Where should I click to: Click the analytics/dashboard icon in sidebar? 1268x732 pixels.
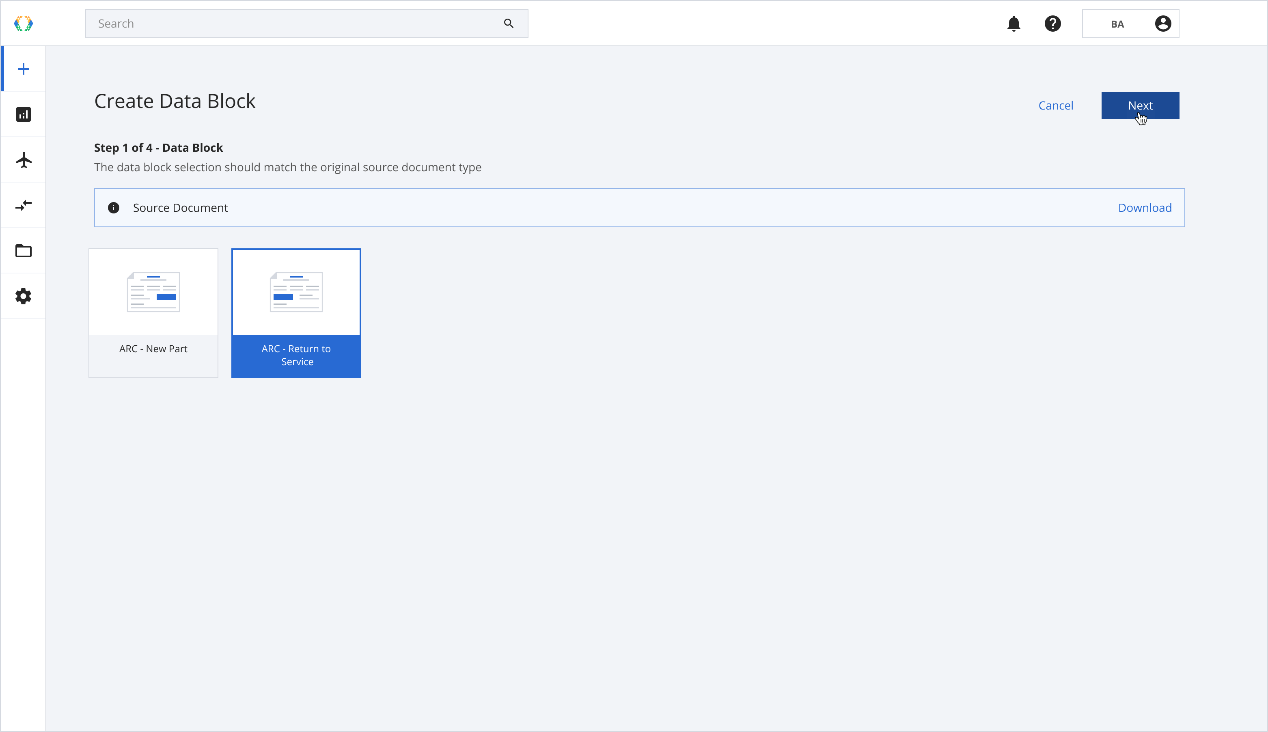tap(24, 114)
